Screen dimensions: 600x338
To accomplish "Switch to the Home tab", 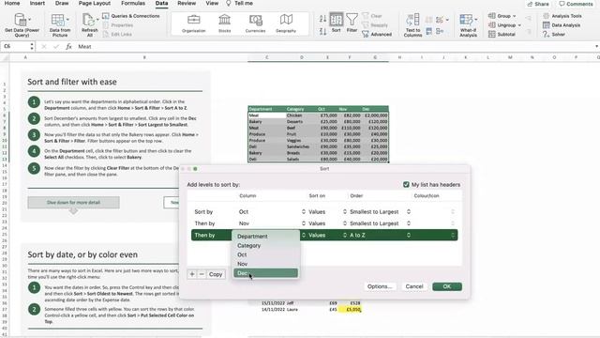I will tap(12, 3).
